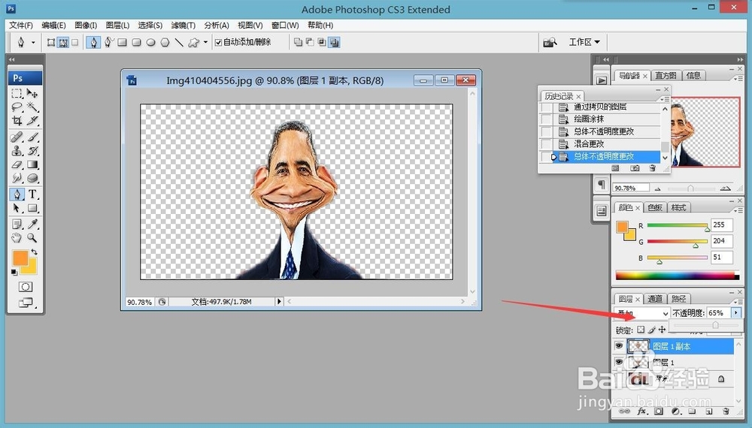
Task: Select the Pen tool in toolbox
Action: pos(17,194)
